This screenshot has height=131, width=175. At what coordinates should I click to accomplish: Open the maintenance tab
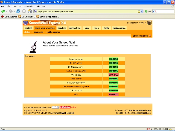(x=119, y=28)
